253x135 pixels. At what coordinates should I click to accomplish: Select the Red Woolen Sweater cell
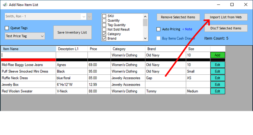coord(28,91)
